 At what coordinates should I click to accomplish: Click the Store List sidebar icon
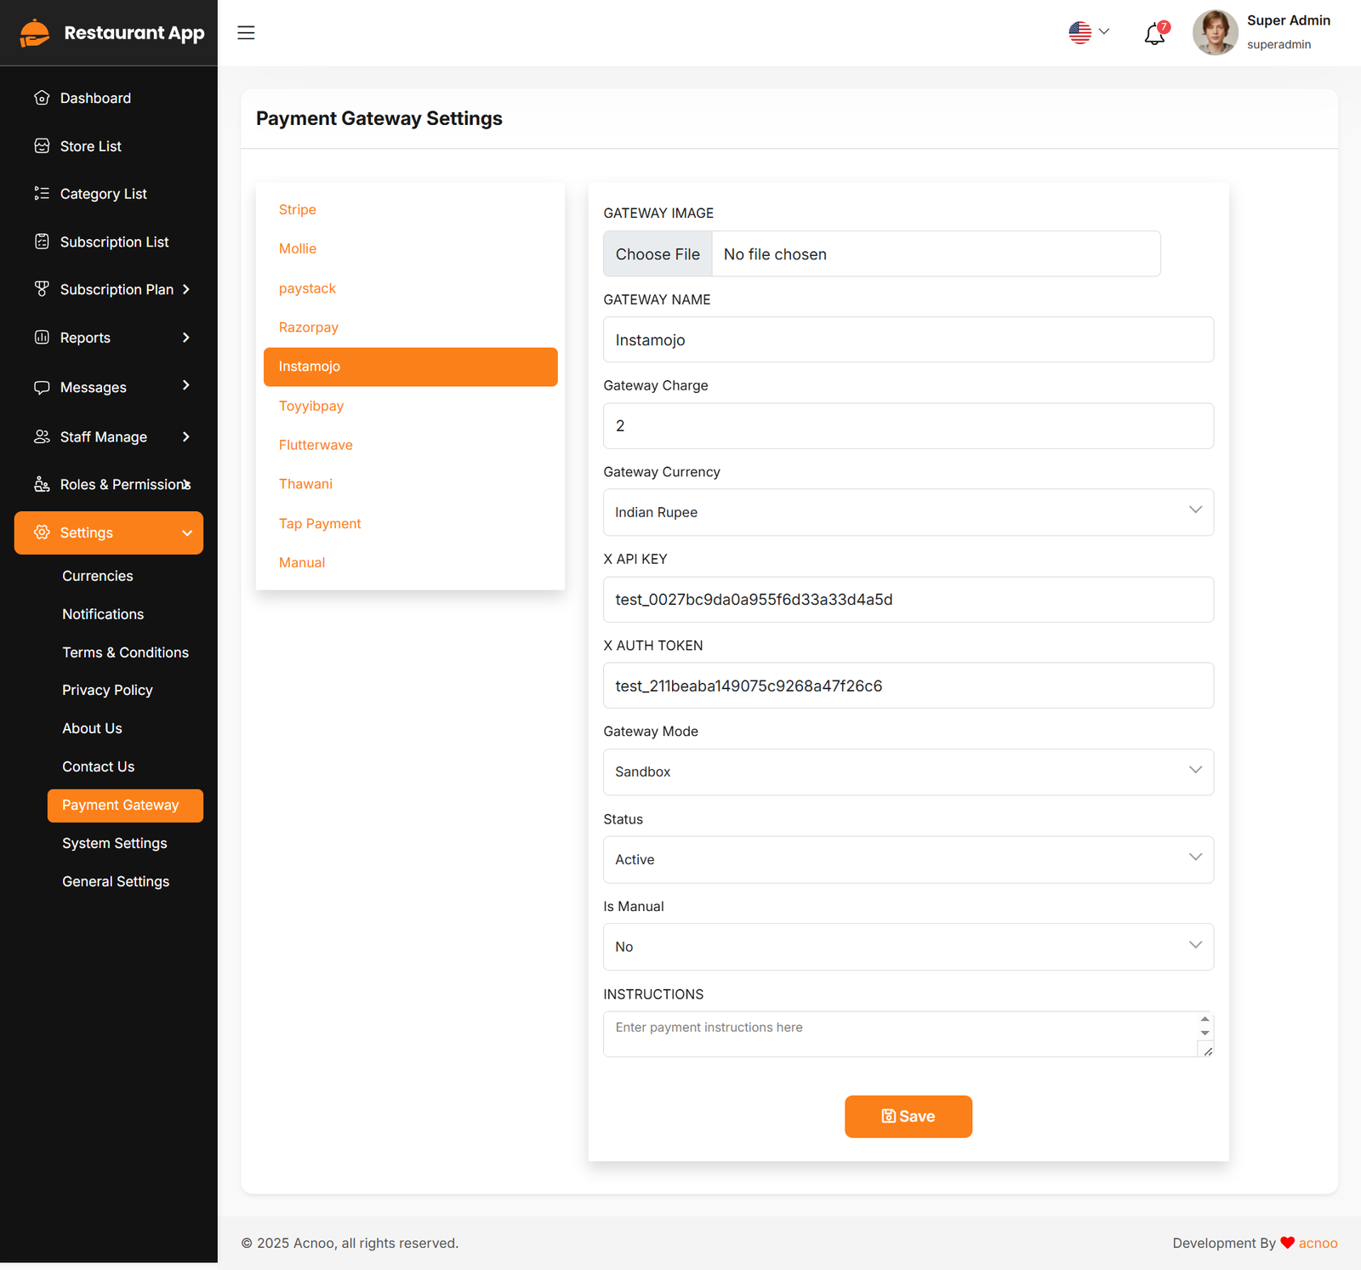(x=42, y=146)
